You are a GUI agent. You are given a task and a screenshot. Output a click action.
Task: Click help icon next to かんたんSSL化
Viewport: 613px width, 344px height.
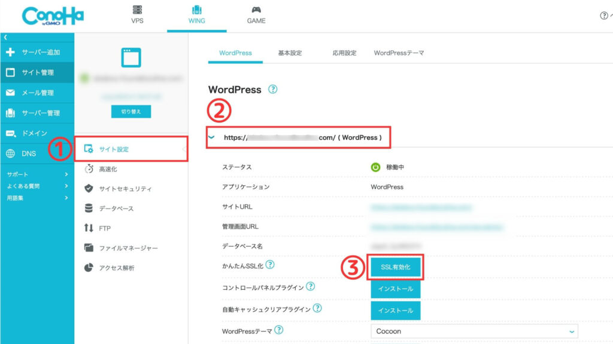[x=270, y=265]
